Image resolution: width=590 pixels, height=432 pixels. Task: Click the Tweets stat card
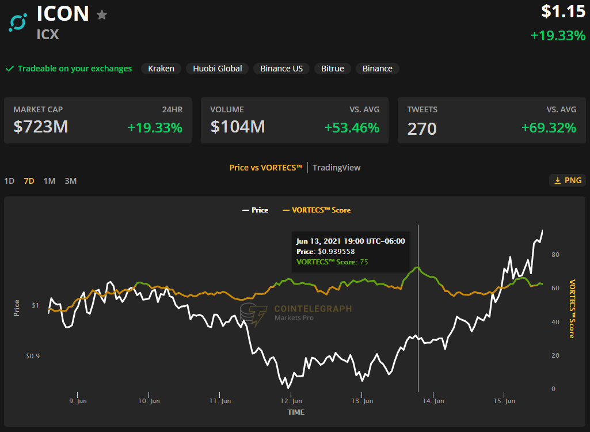(492, 120)
